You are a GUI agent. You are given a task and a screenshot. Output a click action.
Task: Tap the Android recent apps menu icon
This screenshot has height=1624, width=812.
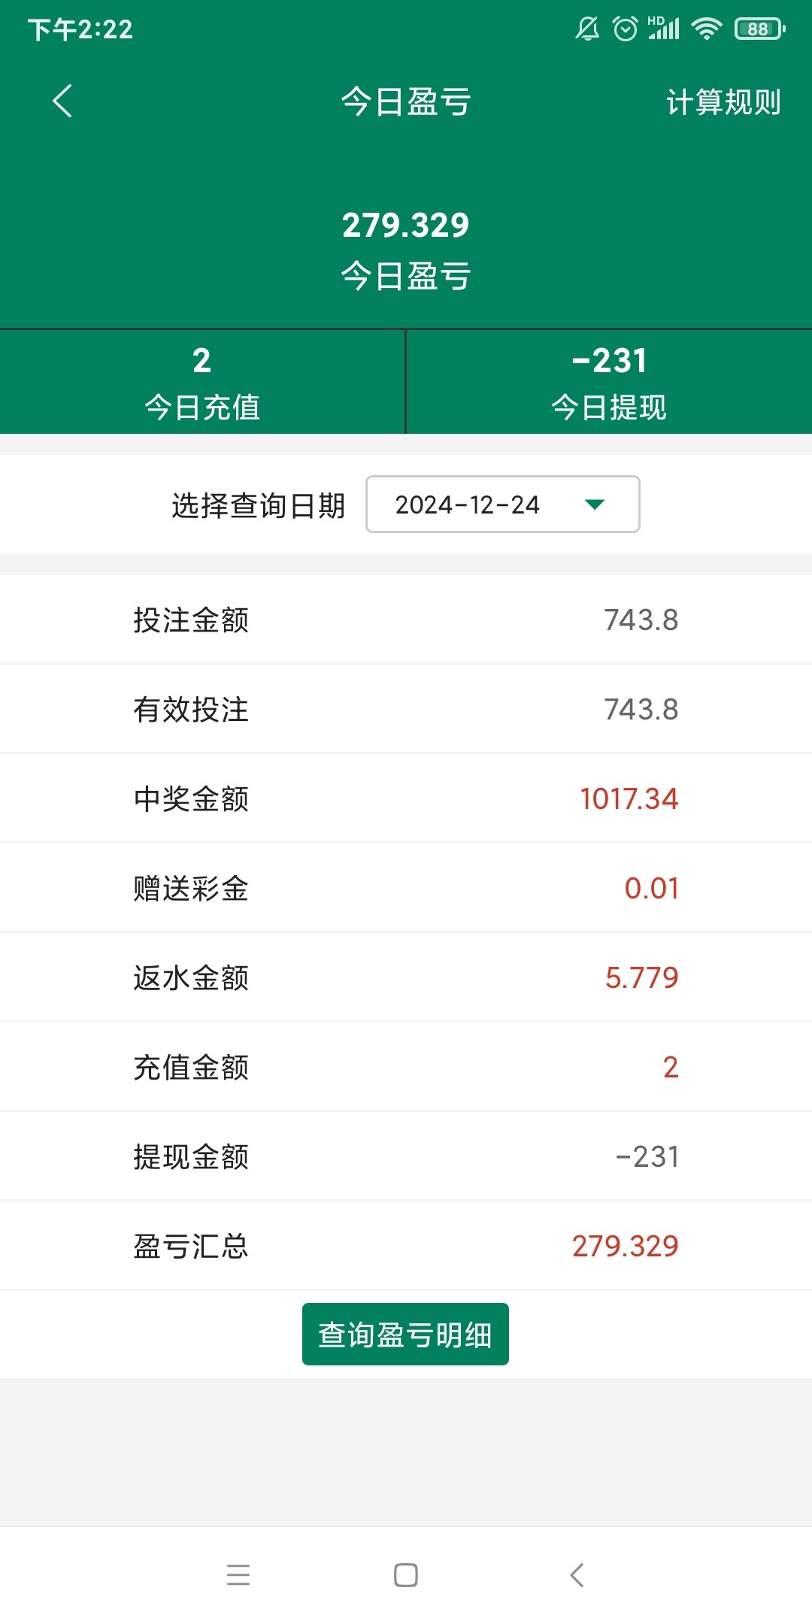pyautogui.click(x=238, y=1574)
